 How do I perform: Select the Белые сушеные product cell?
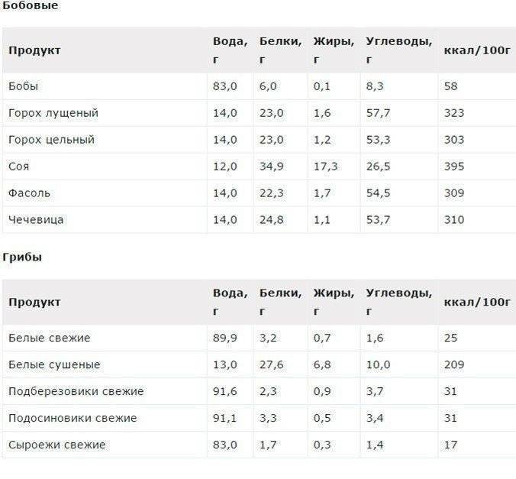54,364
